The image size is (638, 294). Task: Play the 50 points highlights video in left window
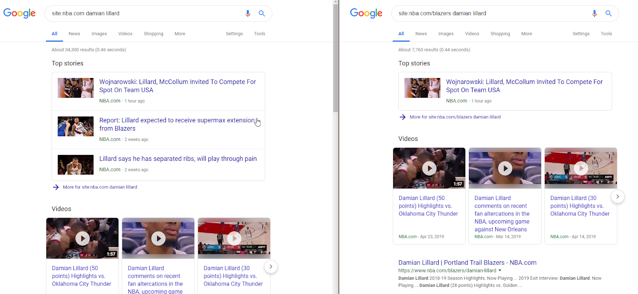click(83, 238)
